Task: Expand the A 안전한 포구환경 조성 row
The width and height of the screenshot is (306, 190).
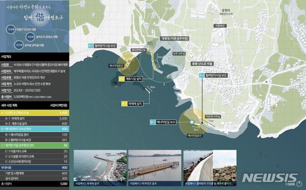Action: pos(34,113)
